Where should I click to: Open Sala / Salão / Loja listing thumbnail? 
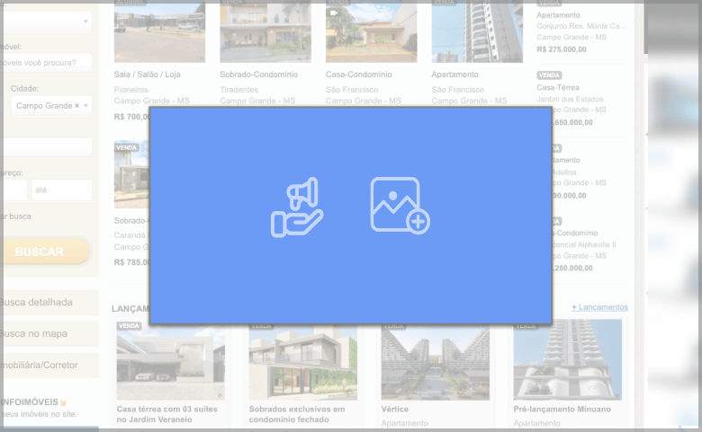159,32
